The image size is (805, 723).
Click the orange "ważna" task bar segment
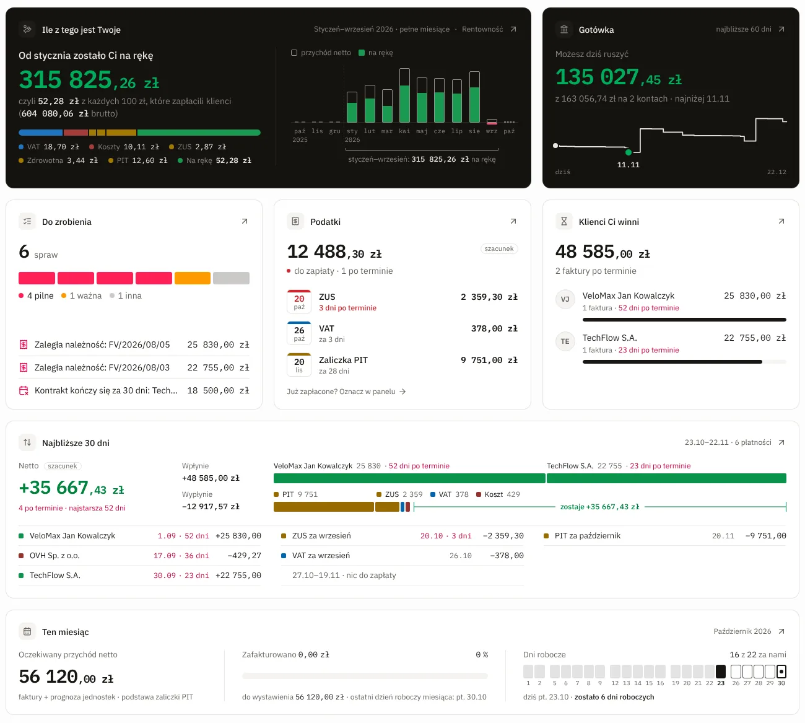click(193, 278)
